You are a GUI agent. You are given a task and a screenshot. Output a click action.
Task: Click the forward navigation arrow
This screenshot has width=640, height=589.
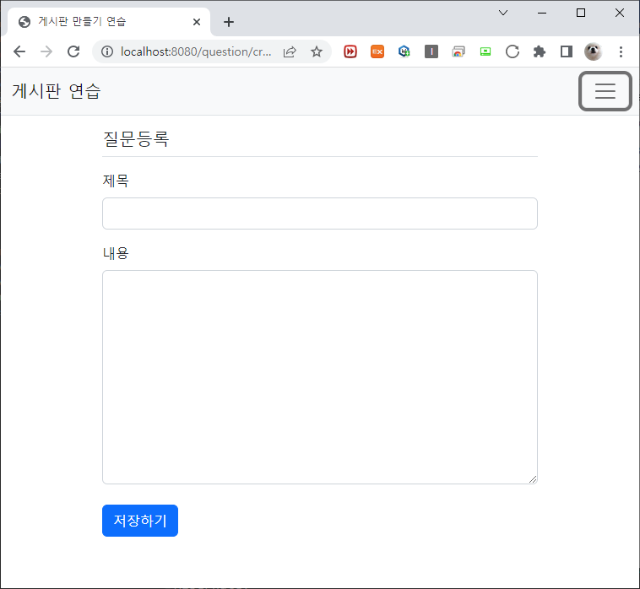click(46, 51)
